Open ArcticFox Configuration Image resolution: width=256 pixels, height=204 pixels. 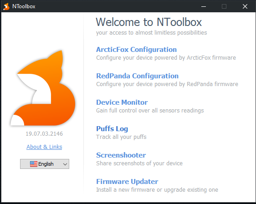coord(136,50)
